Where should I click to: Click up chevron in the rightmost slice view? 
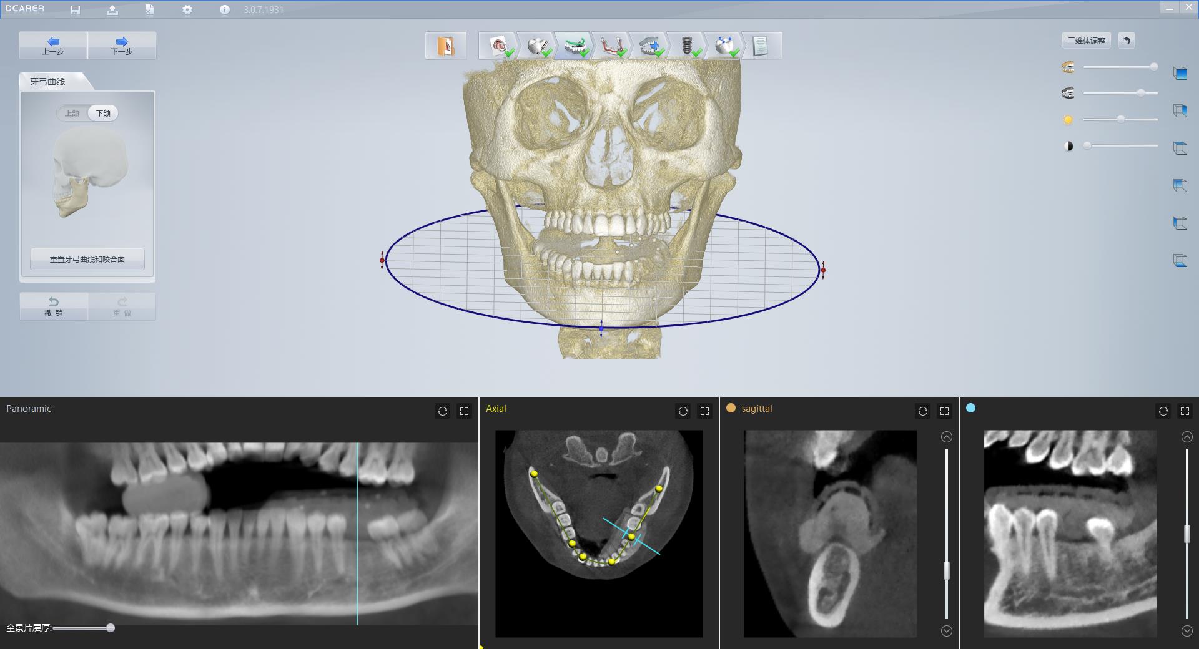(1187, 437)
